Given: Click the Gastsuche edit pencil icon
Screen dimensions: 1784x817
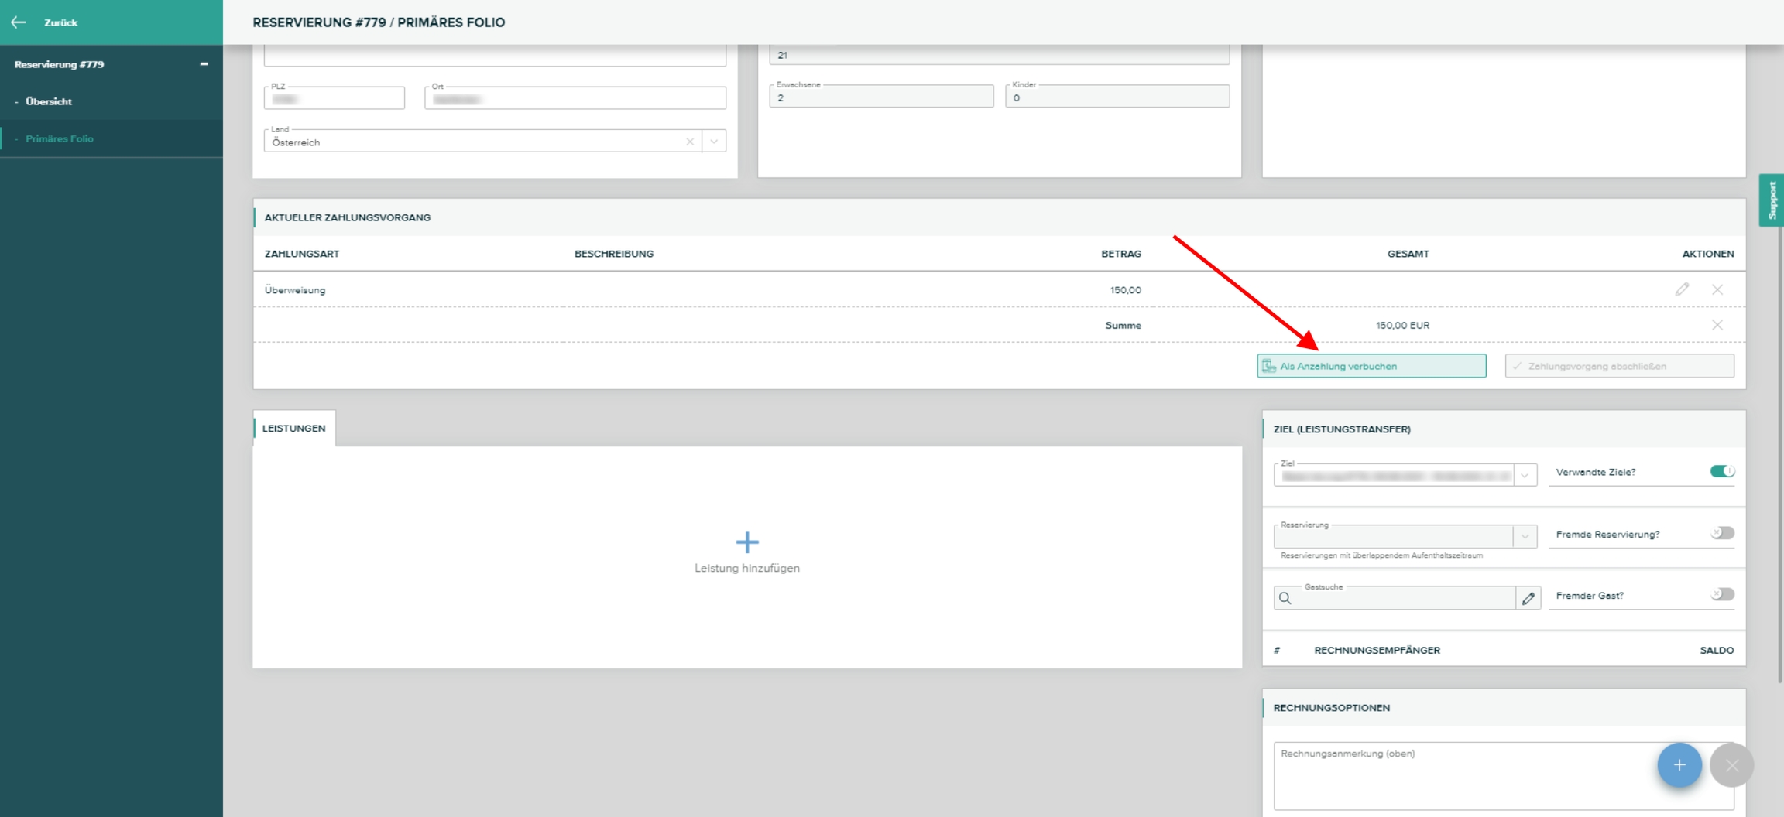Looking at the screenshot, I should point(1528,598).
